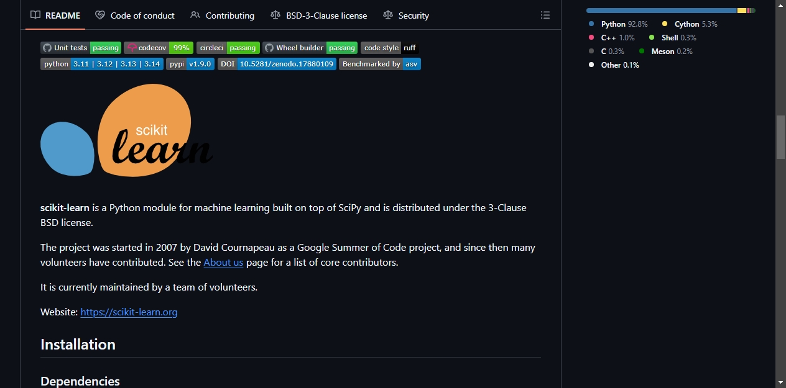Viewport: 786px width, 388px height.
Task: Click the Other 0.1% language entry
Action: coord(614,65)
